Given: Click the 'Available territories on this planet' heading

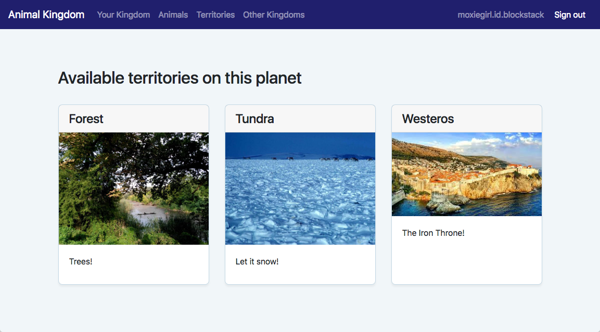Looking at the screenshot, I should click(180, 78).
